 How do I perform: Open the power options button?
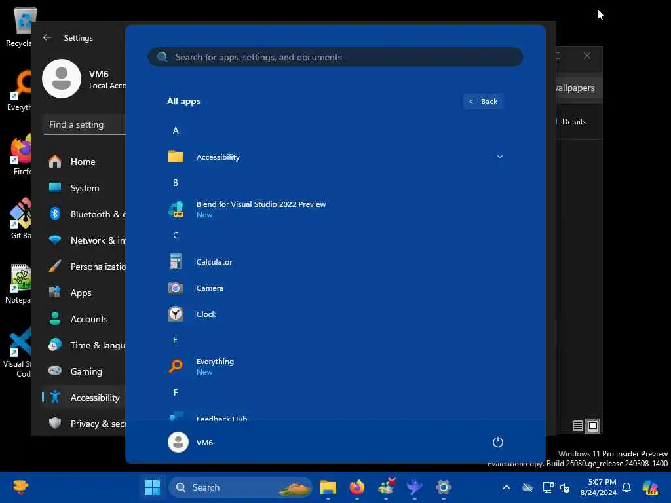click(x=497, y=442)
